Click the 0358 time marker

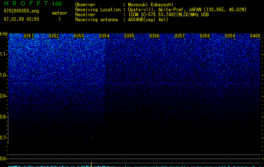[205, 36]
